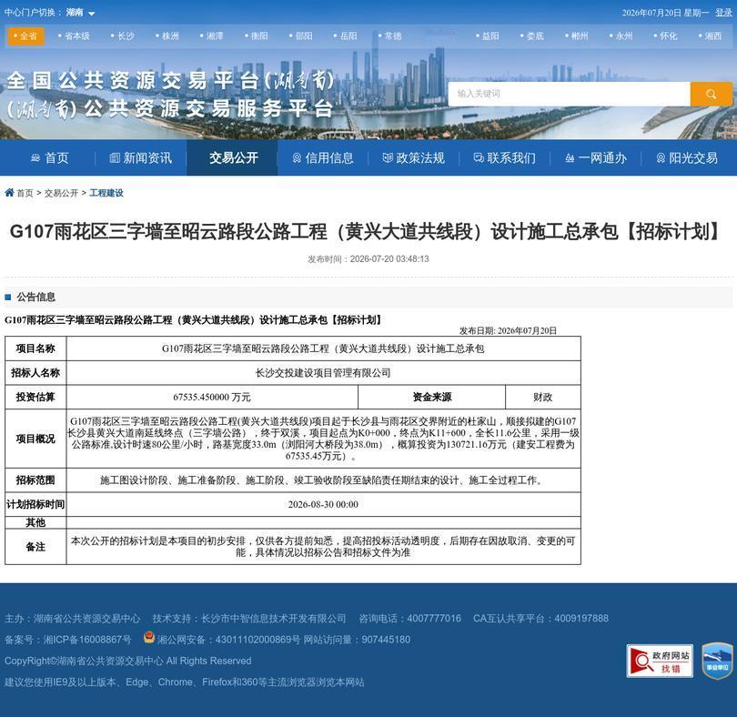Screen dimensions: 737x717
Task: Open the 信用信息 navigation item
Action: 323,158
